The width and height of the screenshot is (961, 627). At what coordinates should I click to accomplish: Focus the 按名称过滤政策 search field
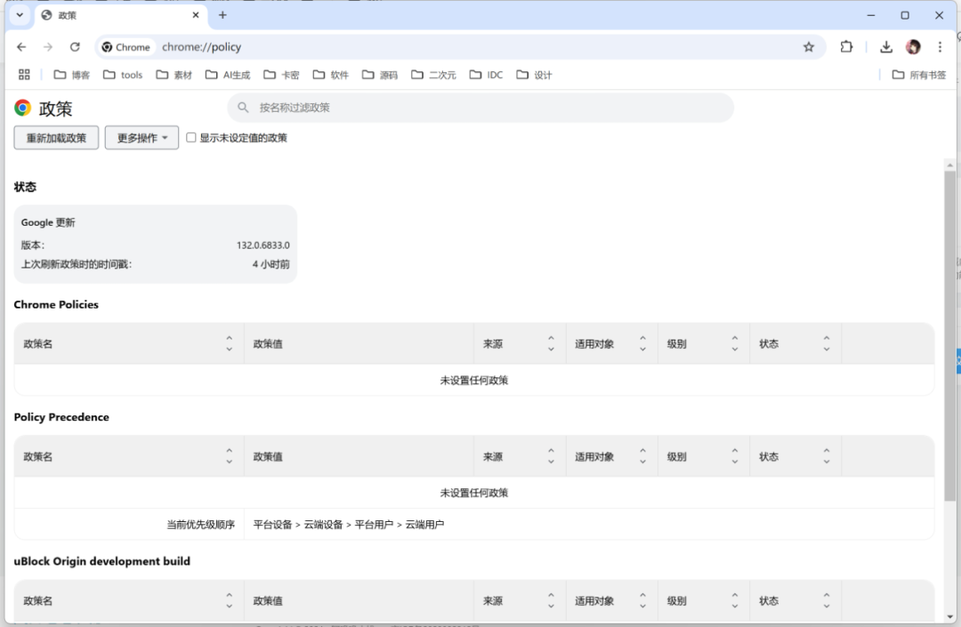point(480,108)
